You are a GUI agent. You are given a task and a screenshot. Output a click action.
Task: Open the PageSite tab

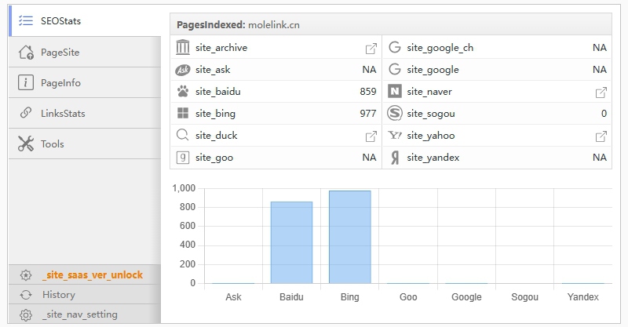(60, 53)
